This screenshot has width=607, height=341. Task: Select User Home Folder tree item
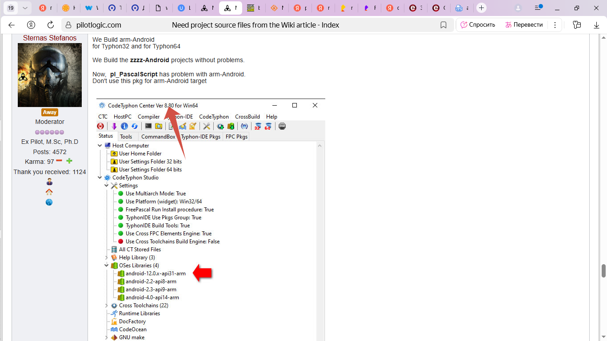tap(140, 154)
